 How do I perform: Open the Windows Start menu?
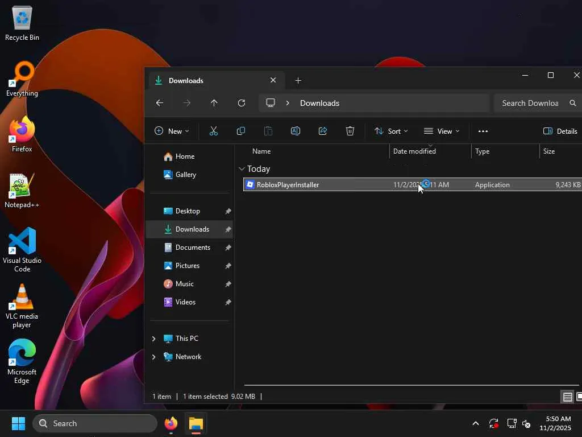point(18,423)
